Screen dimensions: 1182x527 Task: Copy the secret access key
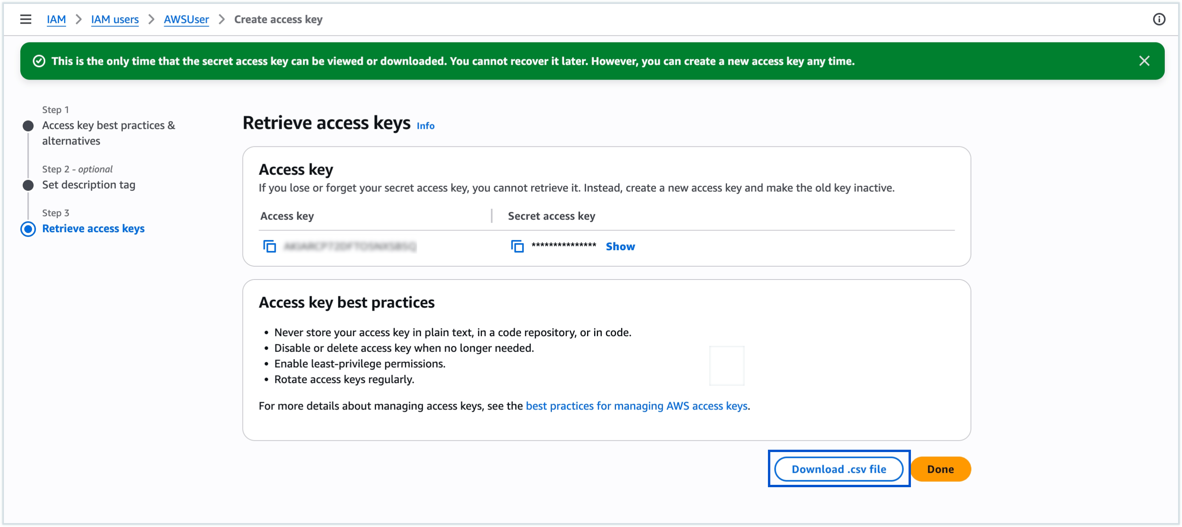(517, 246)
